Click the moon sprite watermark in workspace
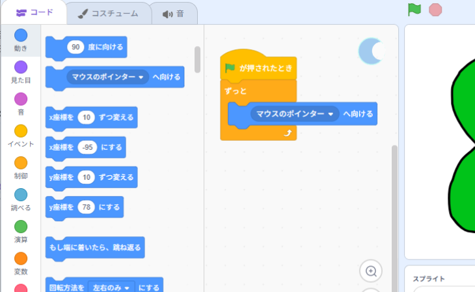Viewport: 475px width, 292px height. click(371, 51)
